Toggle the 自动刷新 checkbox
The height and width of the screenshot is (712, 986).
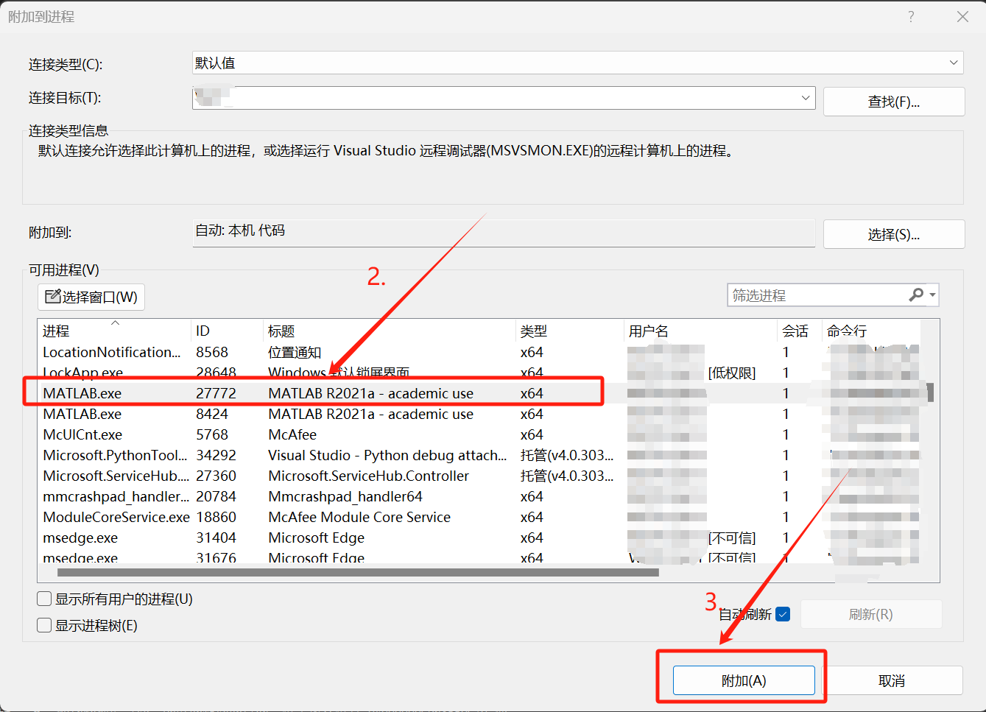pyautogui.click(x=783, y=614)
